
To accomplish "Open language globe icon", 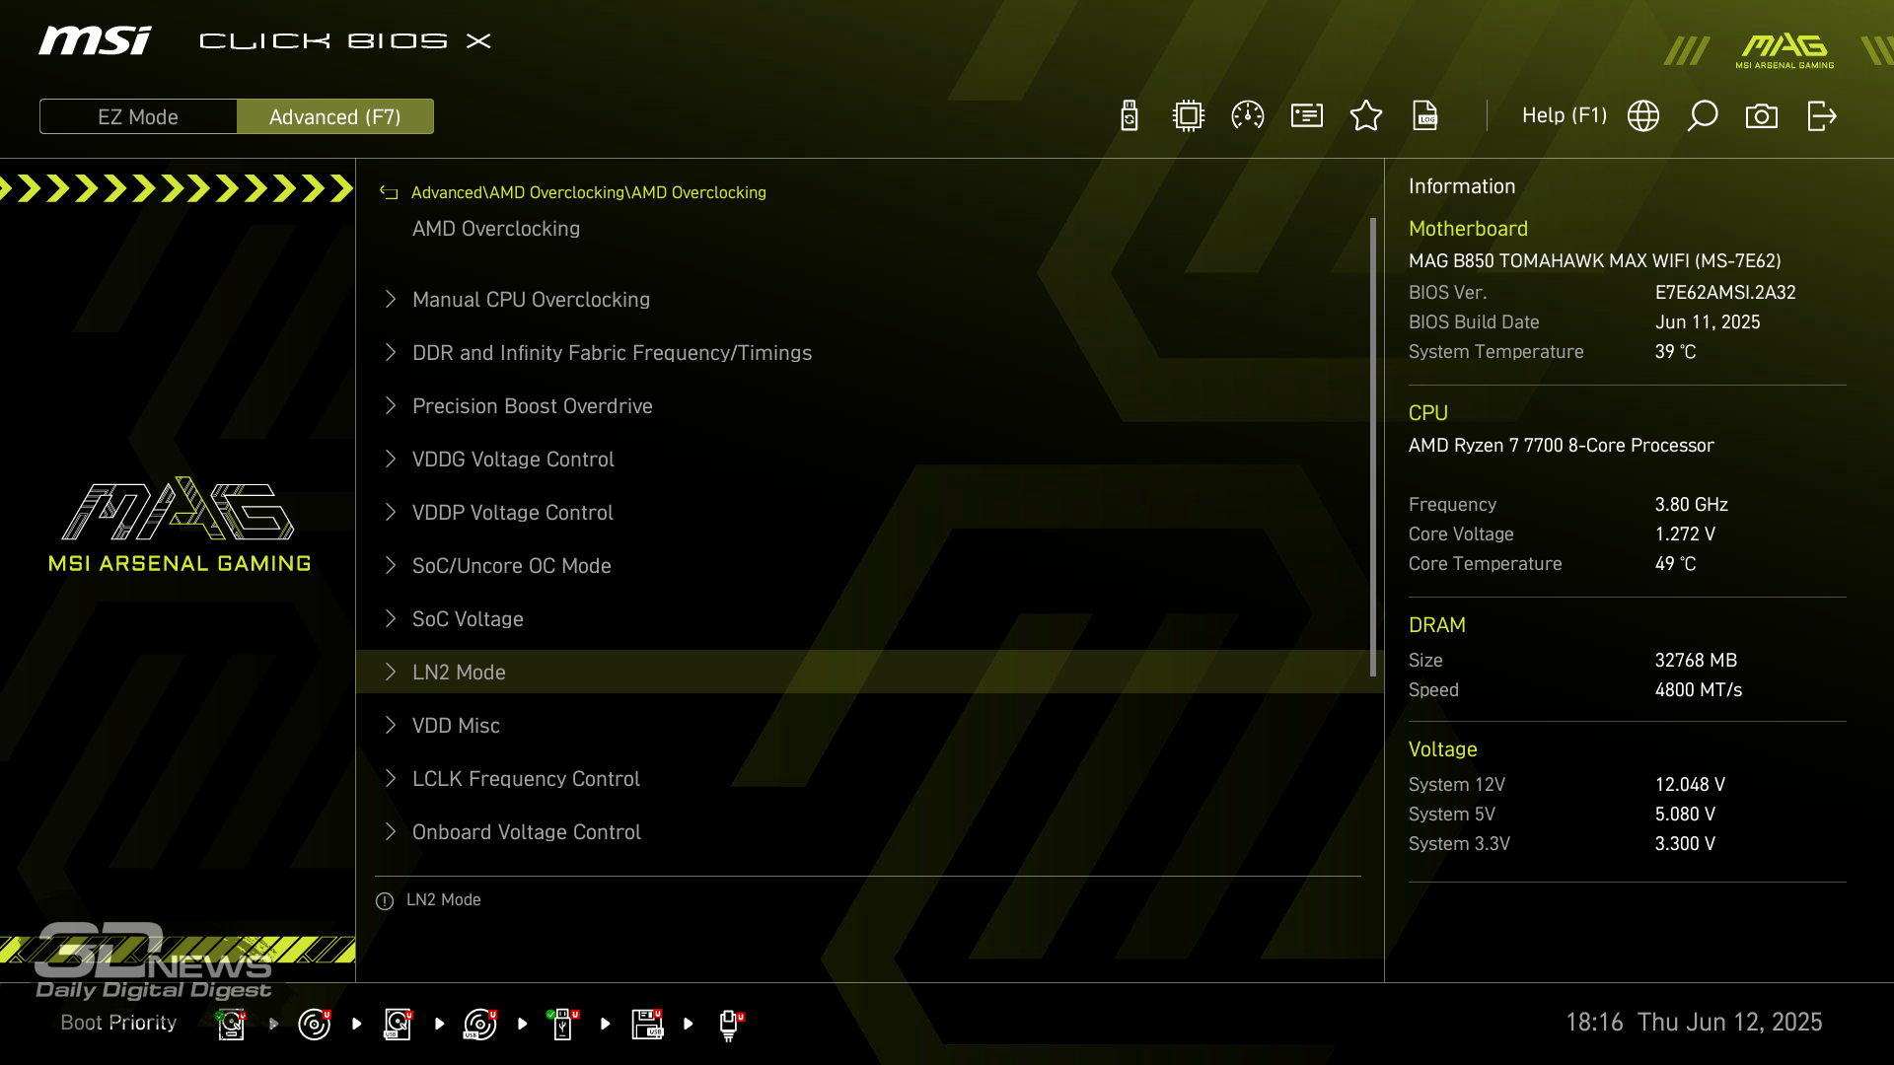I will (x=1643, y=116).
